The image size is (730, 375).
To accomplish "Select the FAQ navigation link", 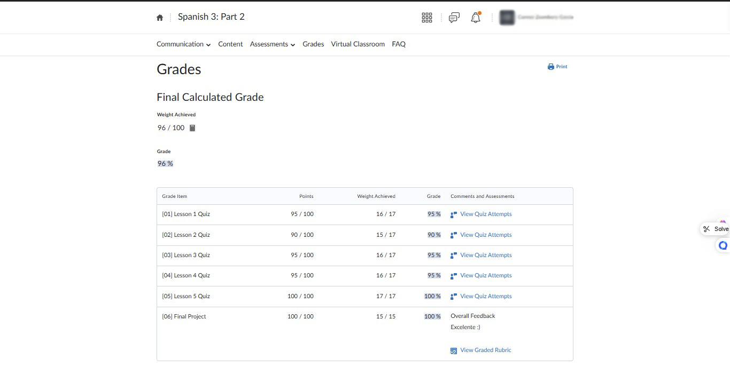I will pos(399,44).
